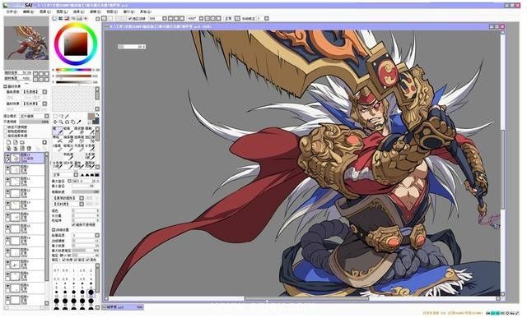This screenshot has height=318, width=527.
Task: Pick the largest highlighted brush size dot
Action: point(91,293)
